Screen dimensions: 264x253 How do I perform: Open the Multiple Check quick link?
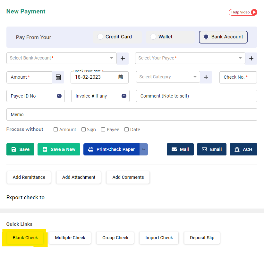pos(70,238)
